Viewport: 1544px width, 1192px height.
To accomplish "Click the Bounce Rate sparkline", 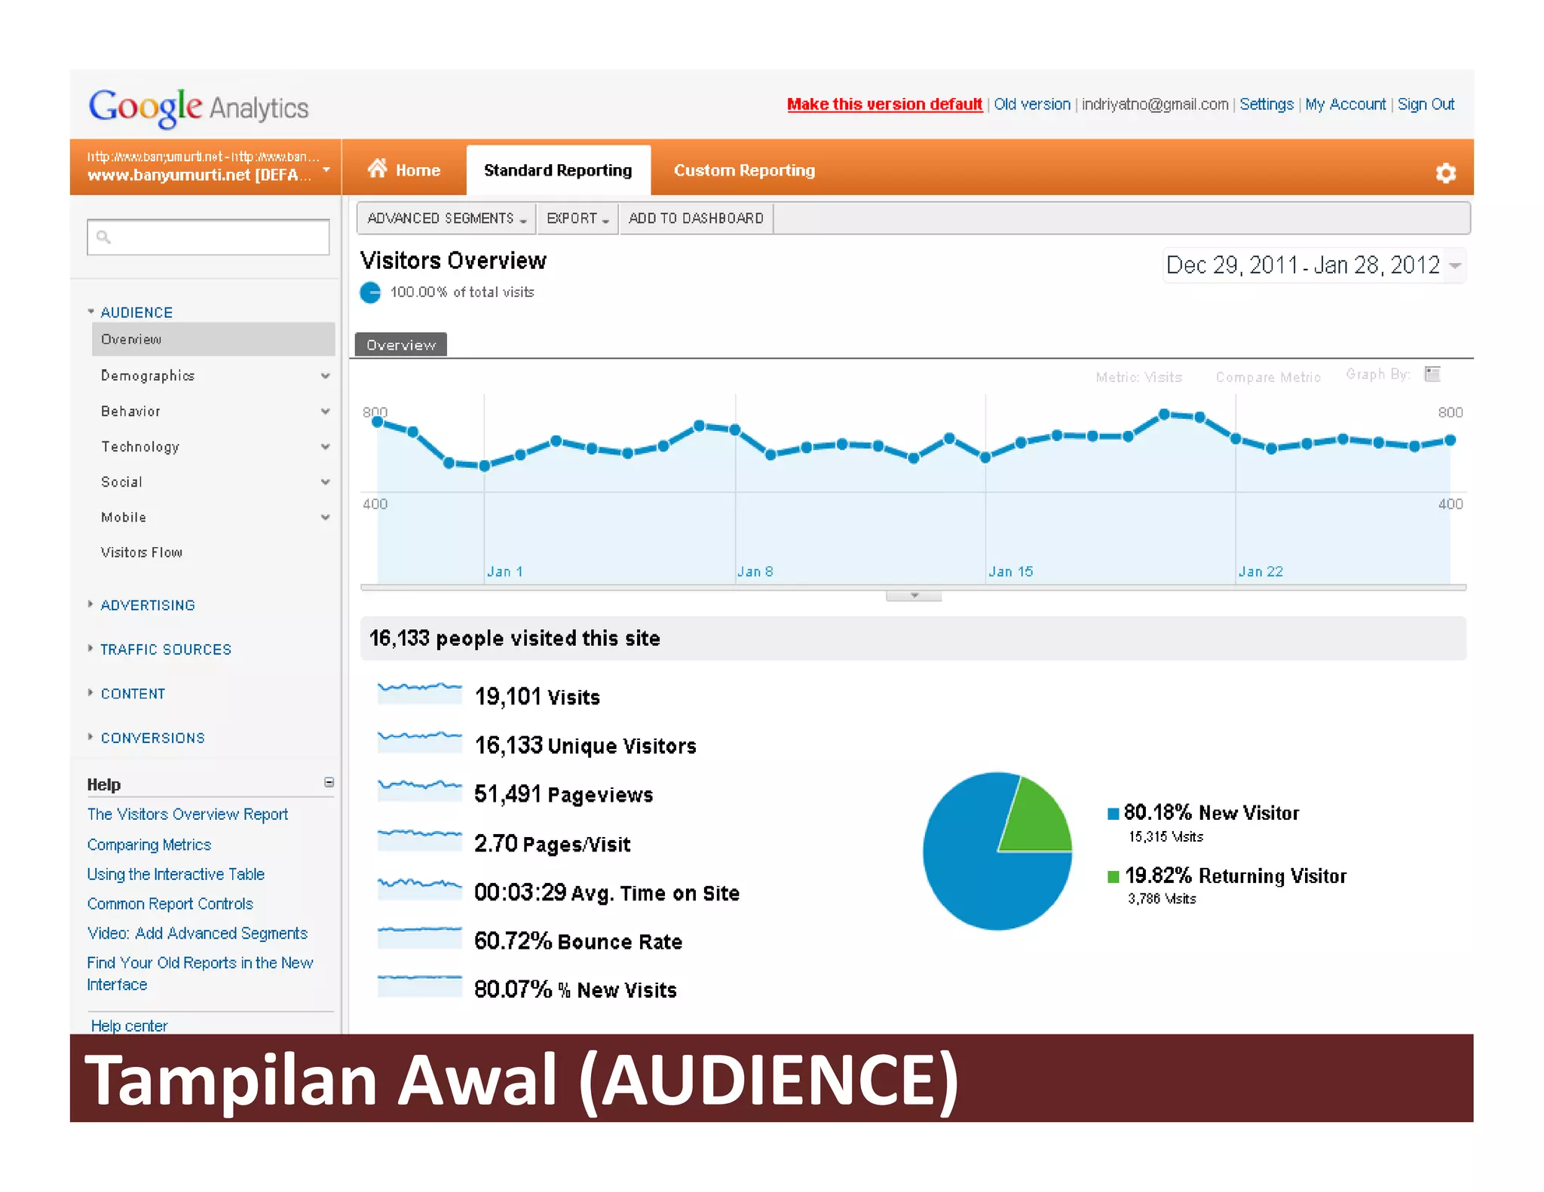I will click(x=419, y=937).
